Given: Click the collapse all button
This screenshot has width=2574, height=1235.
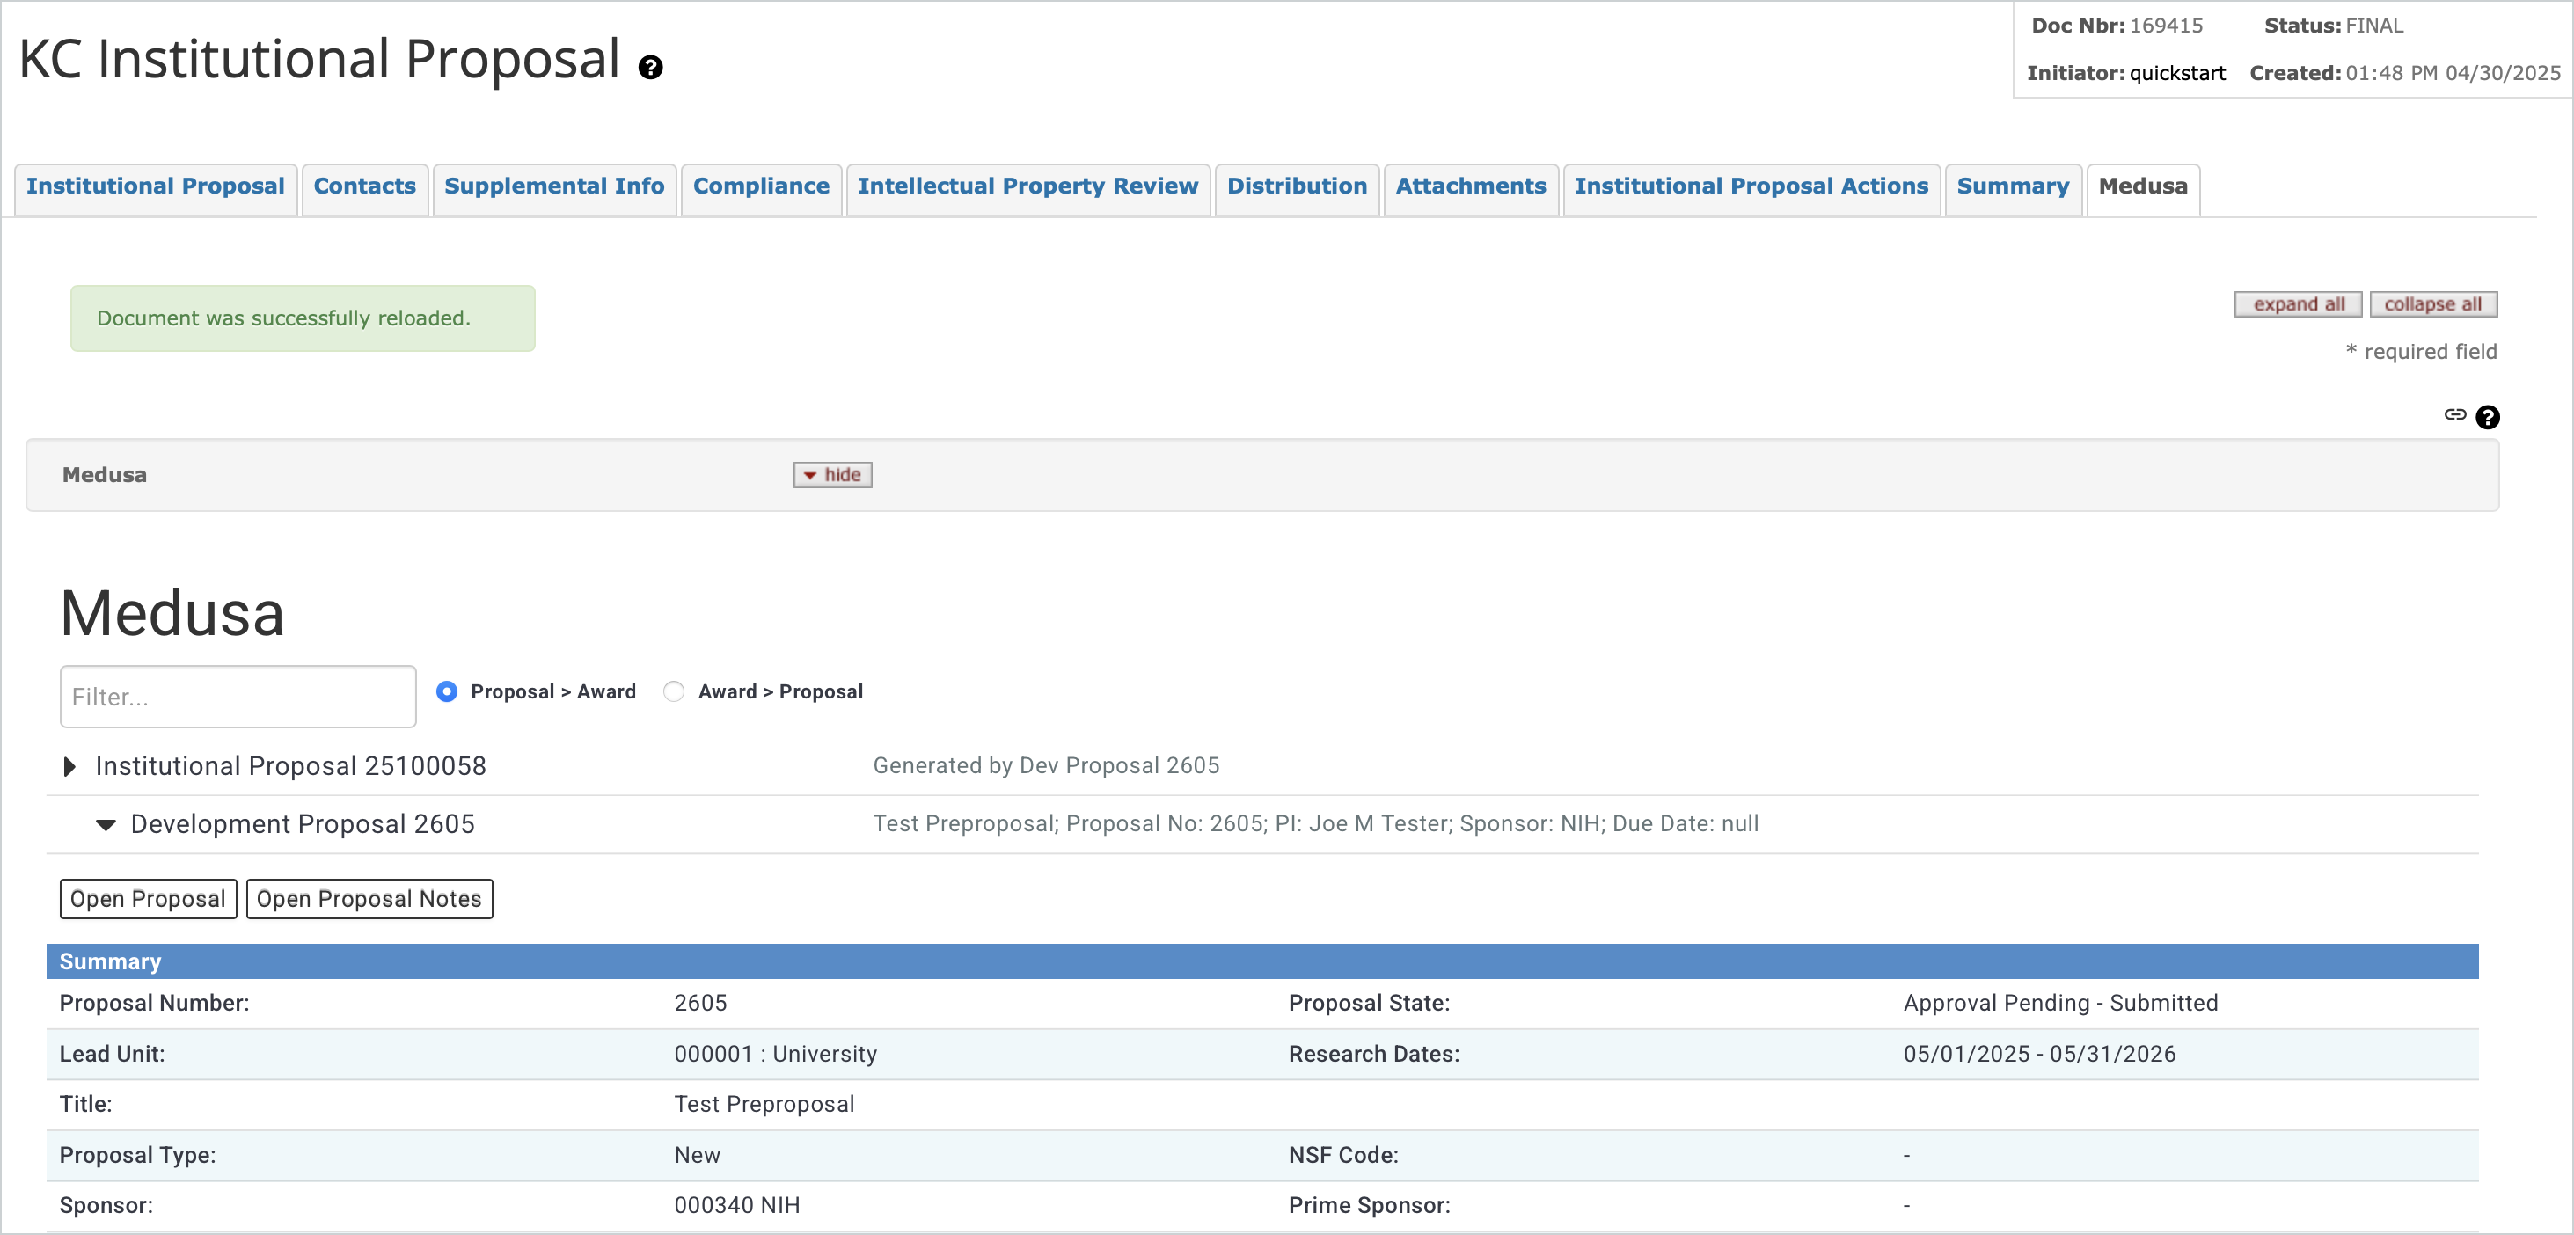Looking at the screenshot, I should (x=2432, y=304).
